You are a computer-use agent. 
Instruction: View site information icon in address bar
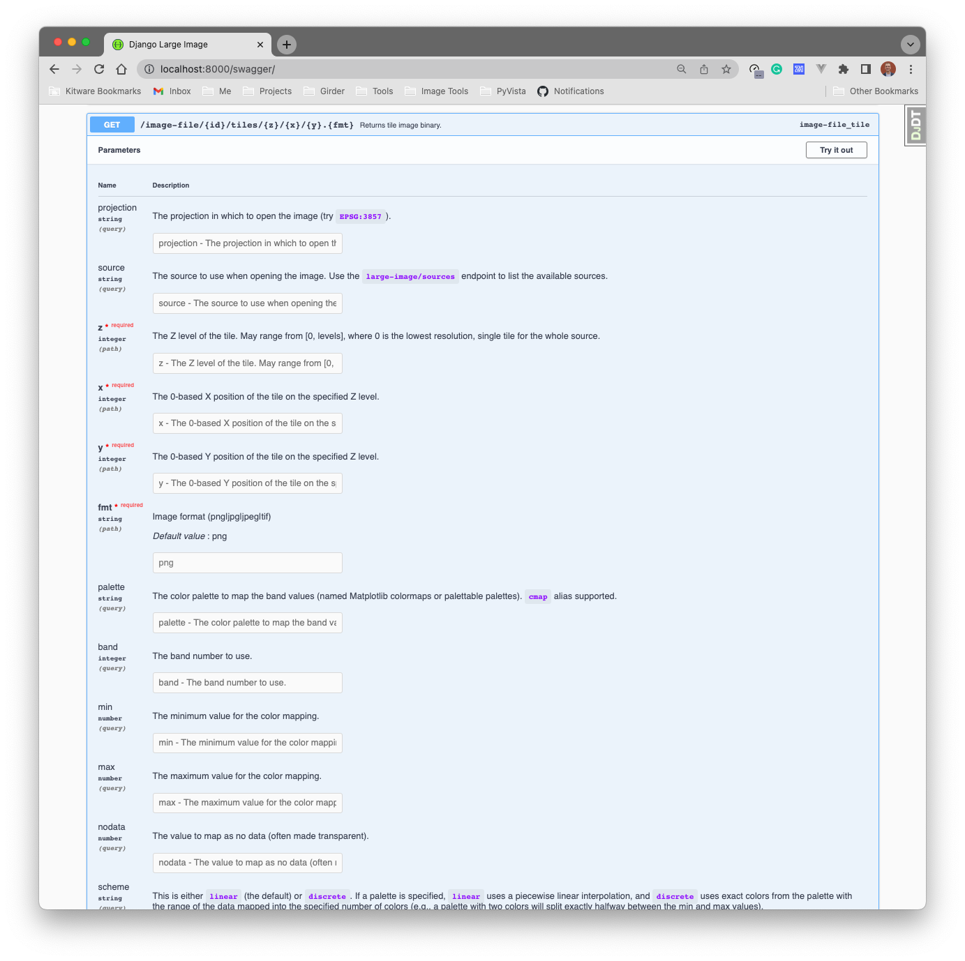click(149, 69)
